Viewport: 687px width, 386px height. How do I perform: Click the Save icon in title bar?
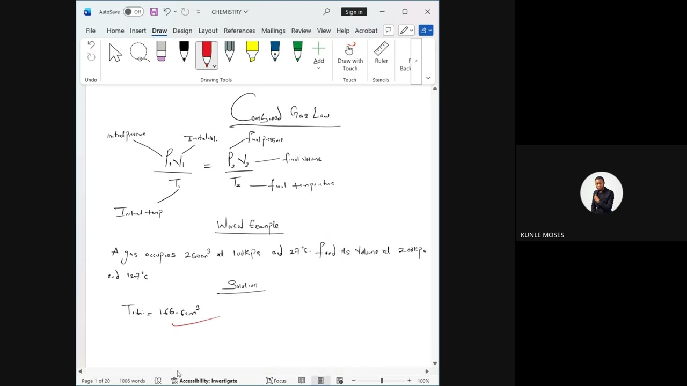pyautogui.click(x=154, y=12)
